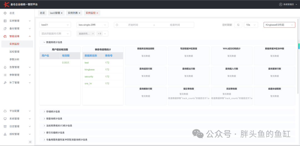Expand the 锁查询统计信息 section

pos(167,119)
